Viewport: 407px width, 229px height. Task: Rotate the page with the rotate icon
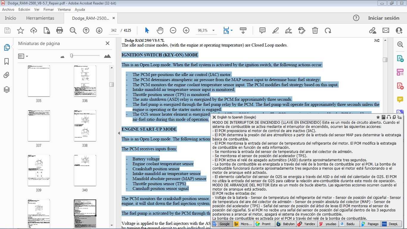[x=328, y=30]
